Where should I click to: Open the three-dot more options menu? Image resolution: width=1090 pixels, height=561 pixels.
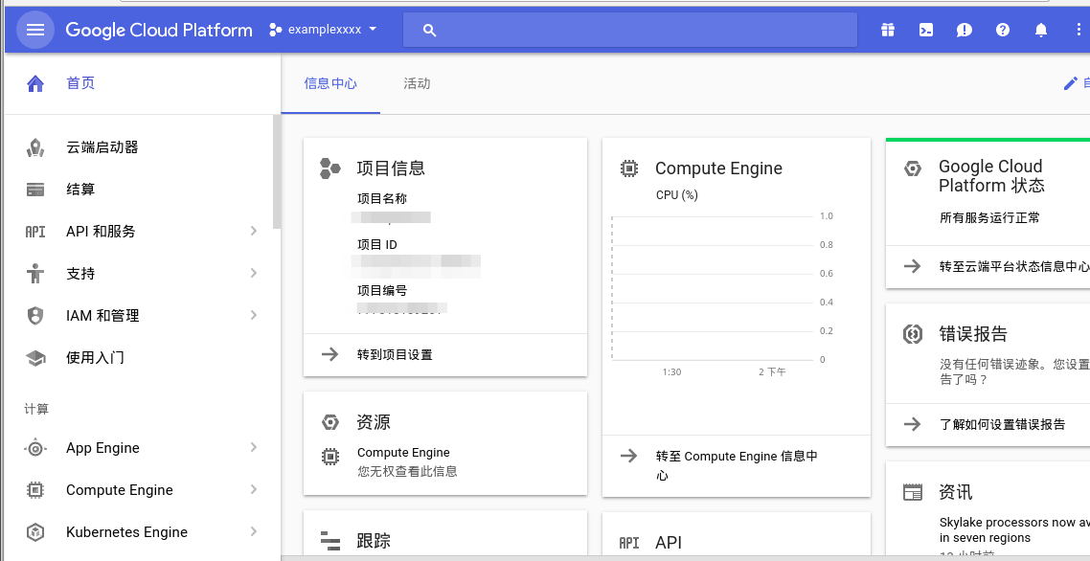point(1079,30)
